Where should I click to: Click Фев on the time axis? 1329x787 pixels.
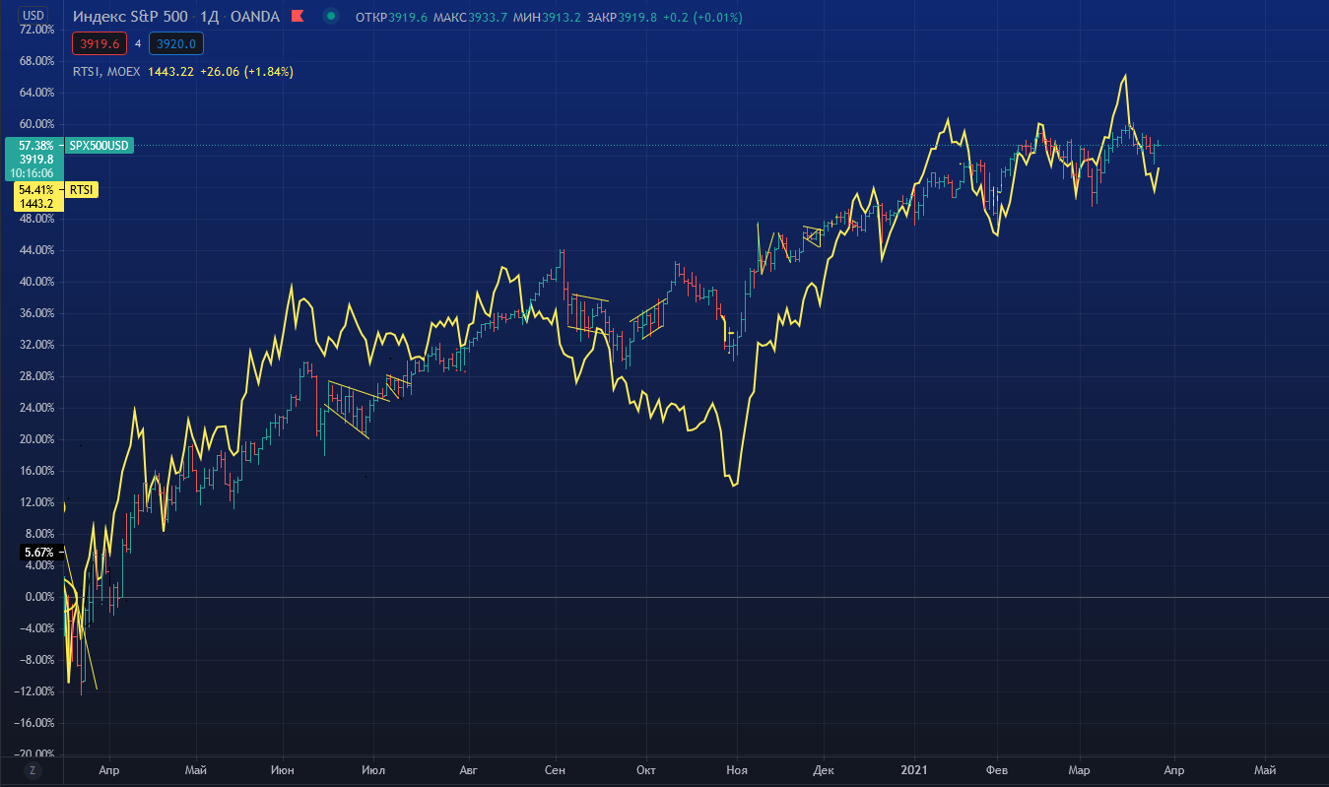click(x=998, y=769)
